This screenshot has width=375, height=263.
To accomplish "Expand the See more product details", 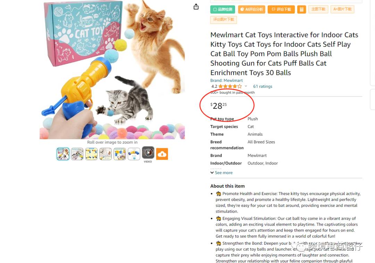I will click(222, 172).
